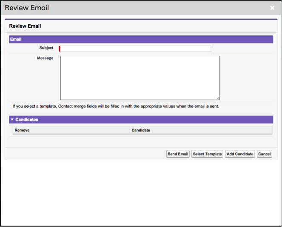Click the bold Review Email panel heading
This screenshot has width=282, height=227.
tap(25, 26)
